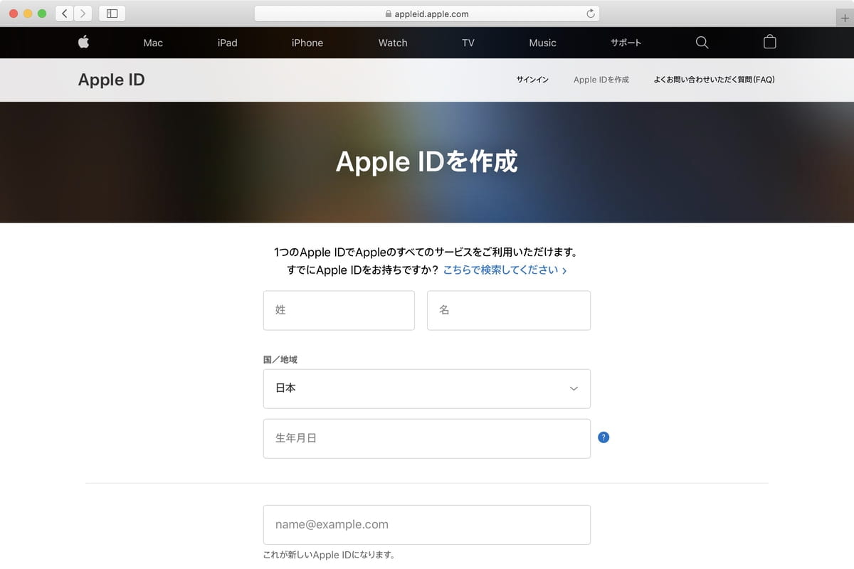Click the こちらで検索してください link
The image size is (854, 569).
coord(505,270)
